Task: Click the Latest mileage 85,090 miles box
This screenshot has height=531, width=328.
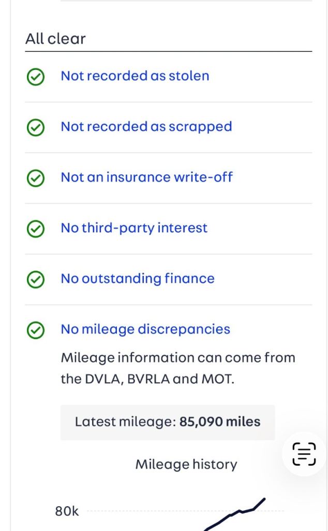Action: point(168,422)
